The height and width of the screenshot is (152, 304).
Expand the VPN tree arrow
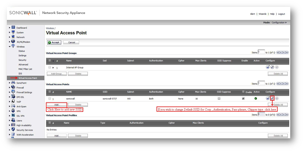coord(10,111)
